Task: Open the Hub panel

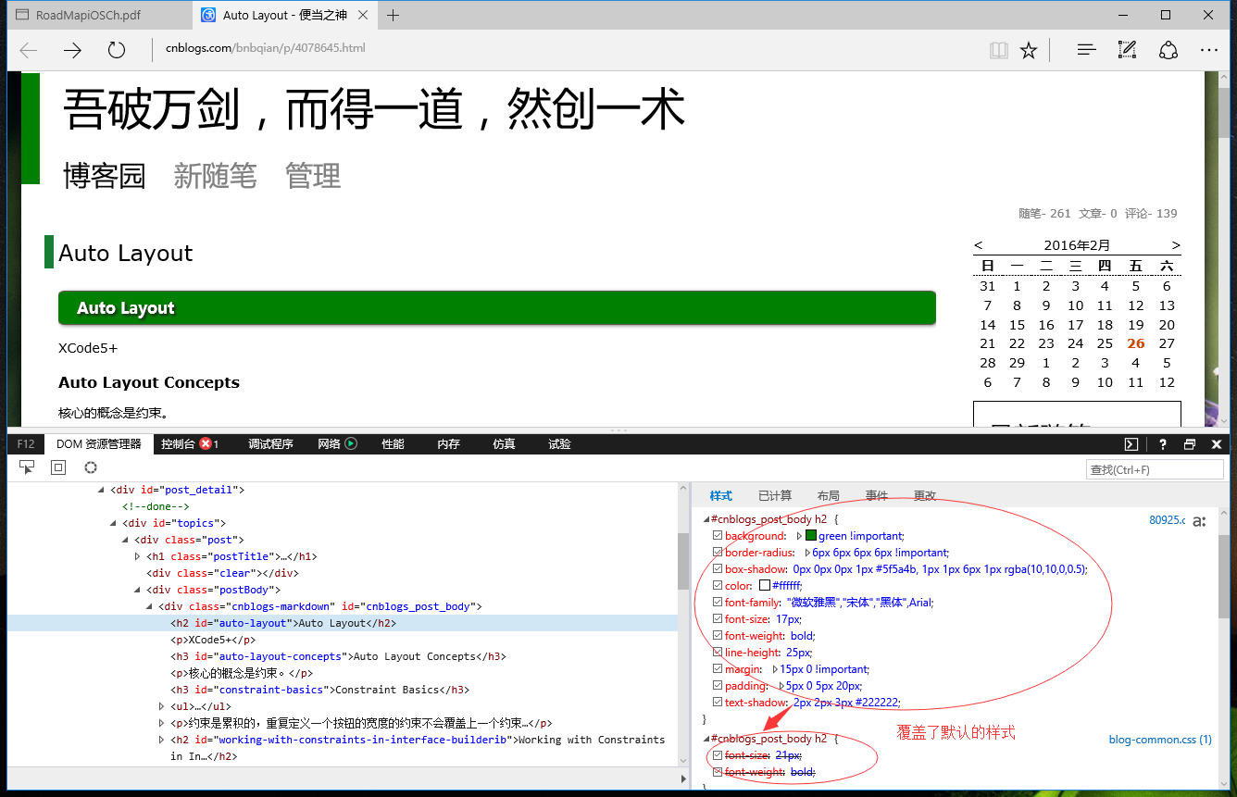Action: 1086,50
